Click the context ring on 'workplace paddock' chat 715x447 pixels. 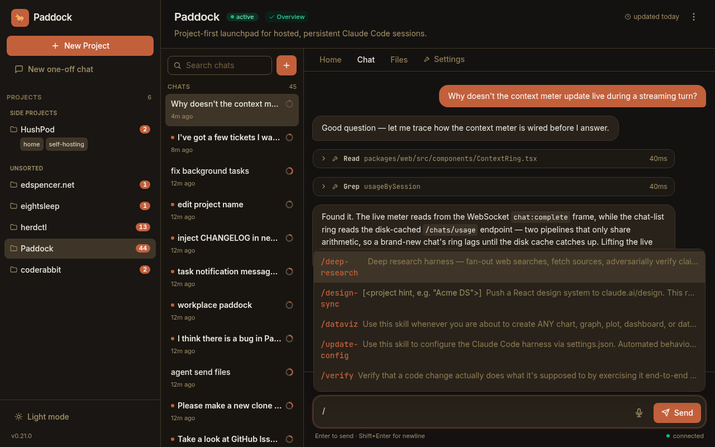point(289,305)
